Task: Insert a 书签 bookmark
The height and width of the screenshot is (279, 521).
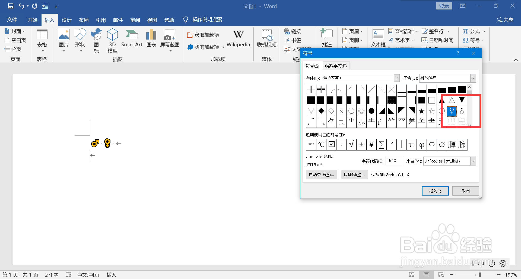Action: point(293,40)
